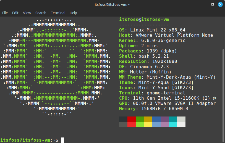Click the Memory line '1568MiB / 6850MiB'
This screenshot has width=225, height=143.
(x=153, y=108)
